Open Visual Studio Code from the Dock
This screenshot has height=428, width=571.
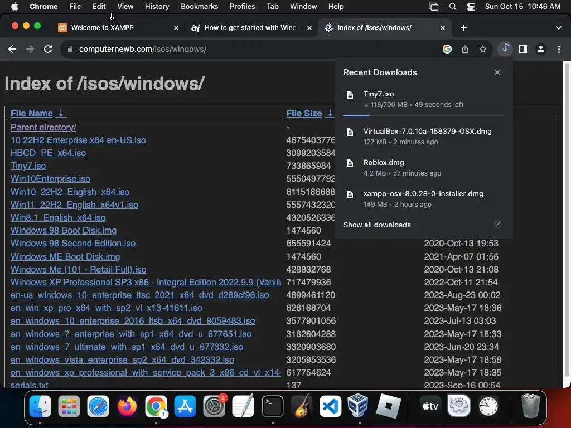click(x=330, y=406)
